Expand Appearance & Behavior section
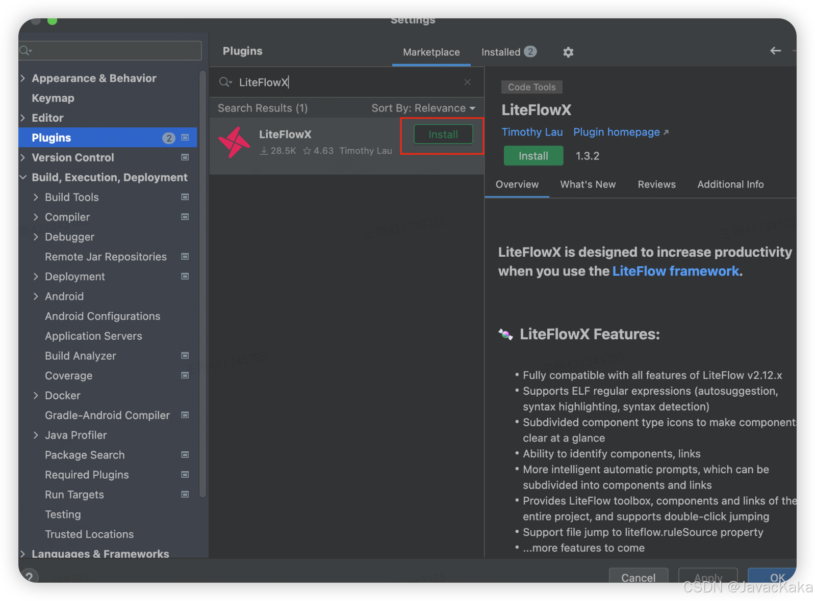 pos(23,78)
